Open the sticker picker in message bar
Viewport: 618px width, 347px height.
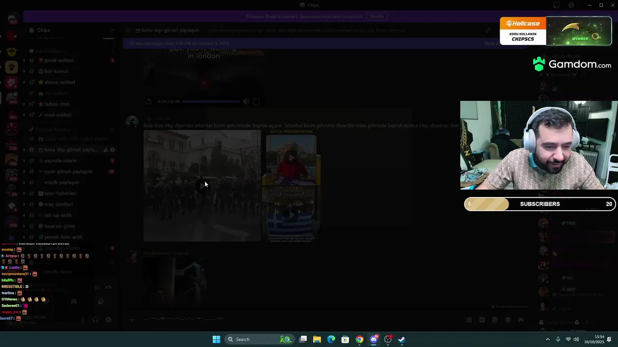point(495,320)
